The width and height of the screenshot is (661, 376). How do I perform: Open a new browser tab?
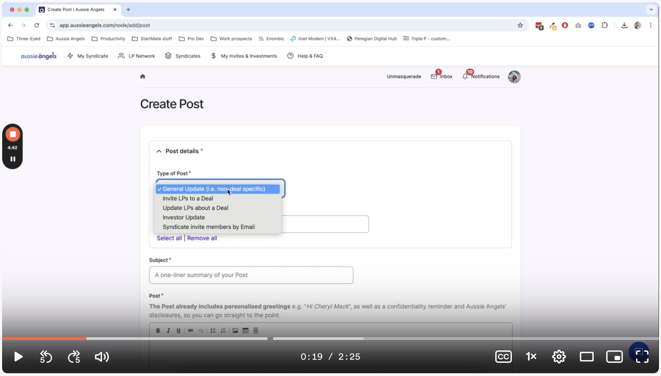128,10
